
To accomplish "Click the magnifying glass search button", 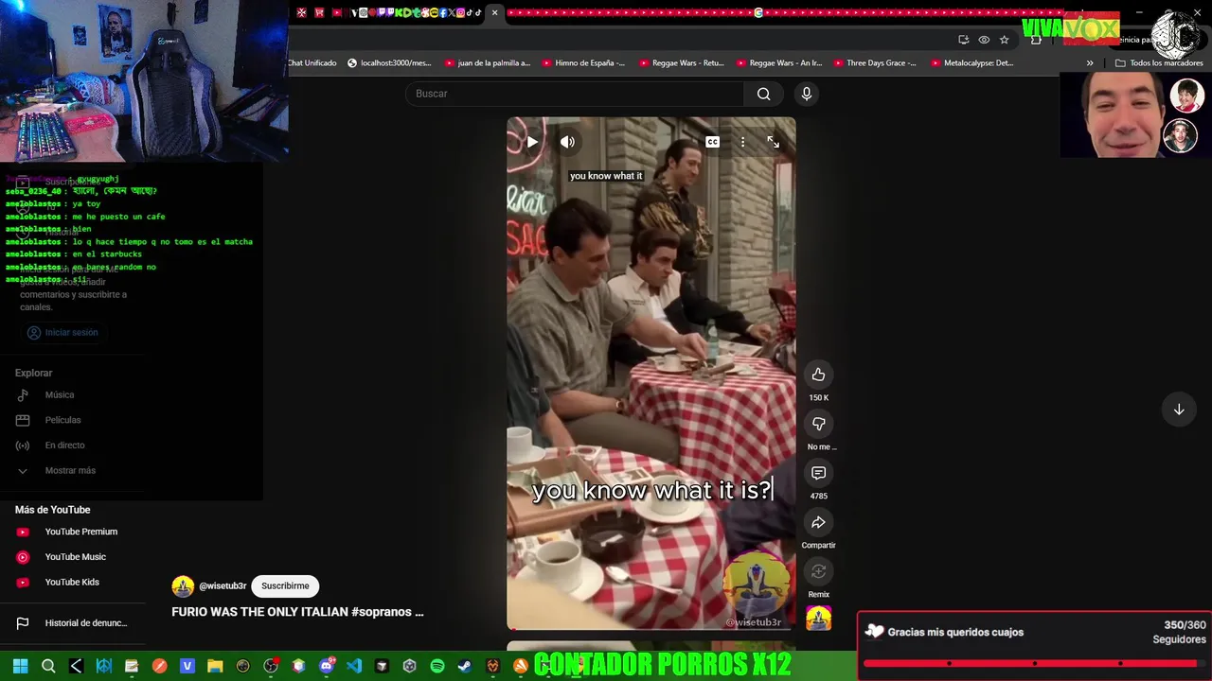I will click(x=763, y=94).
